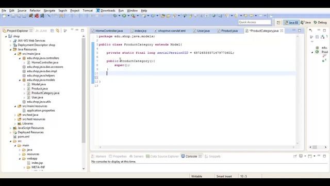Image resolution: width=330 pixels, height=186 pixels.
Task: Collapse the shop project node
Action: [6, 37]
